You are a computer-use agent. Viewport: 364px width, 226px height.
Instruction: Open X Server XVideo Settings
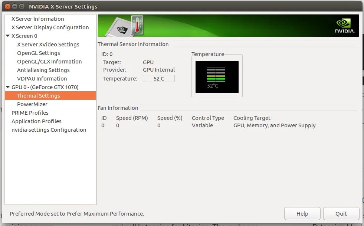[x=48, y=45]
